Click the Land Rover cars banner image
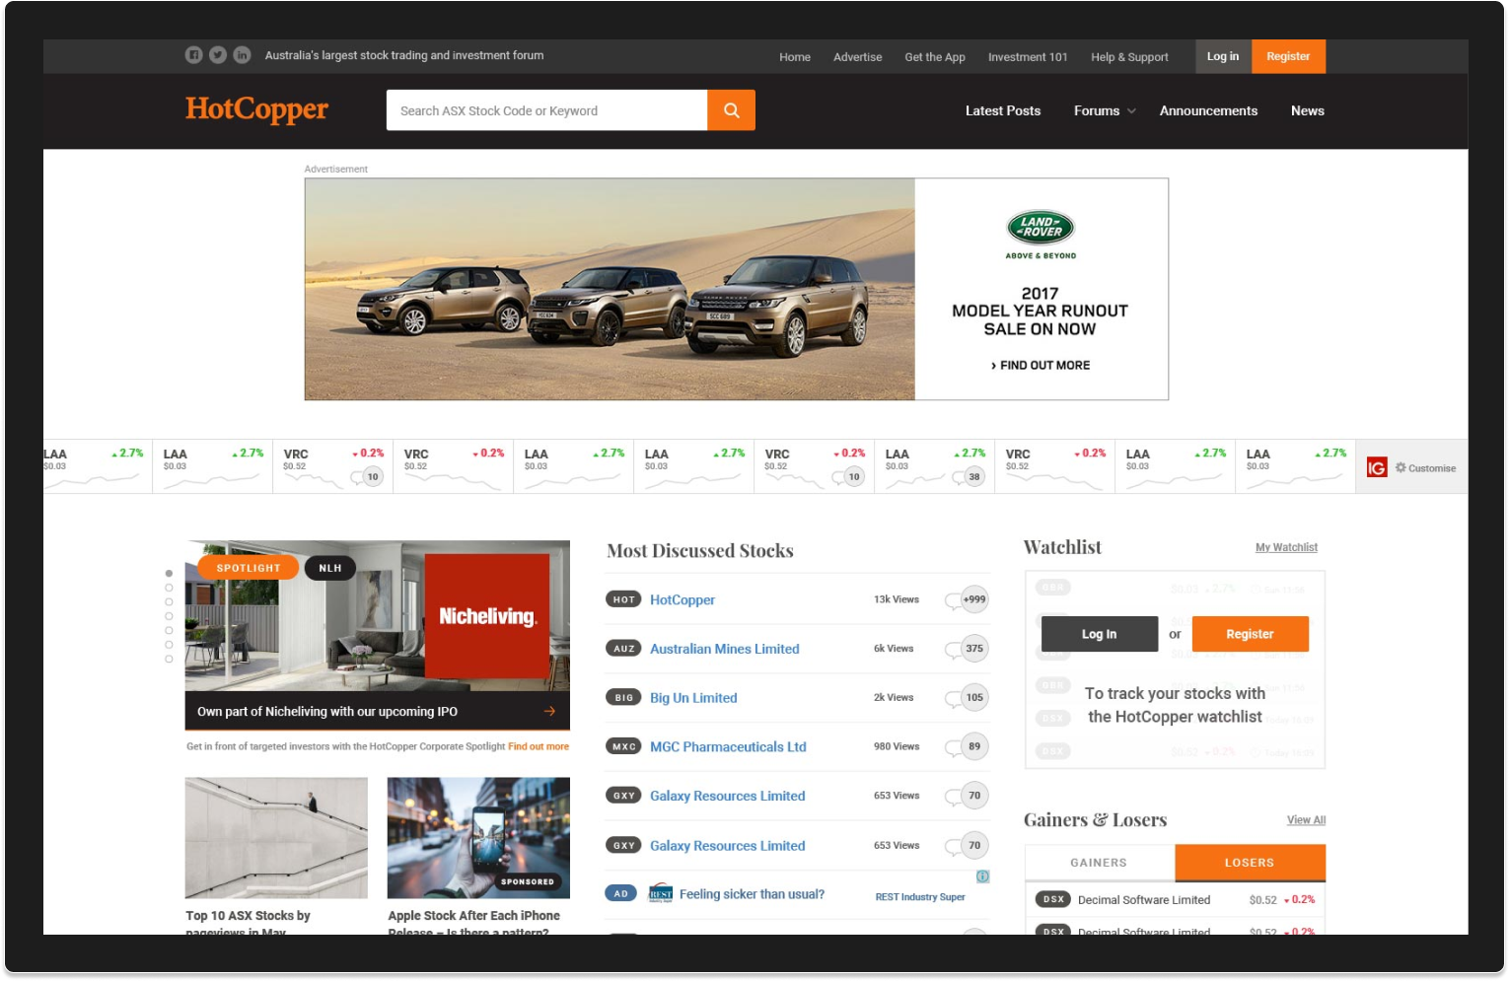Image resolution: width=1509 pixels, height=981 pixels. coord(610,289)
